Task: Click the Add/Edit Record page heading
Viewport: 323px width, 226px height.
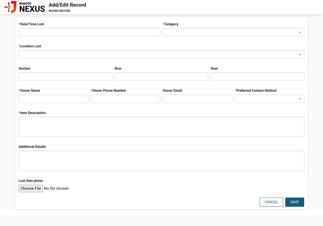Action: pos(67,5)
